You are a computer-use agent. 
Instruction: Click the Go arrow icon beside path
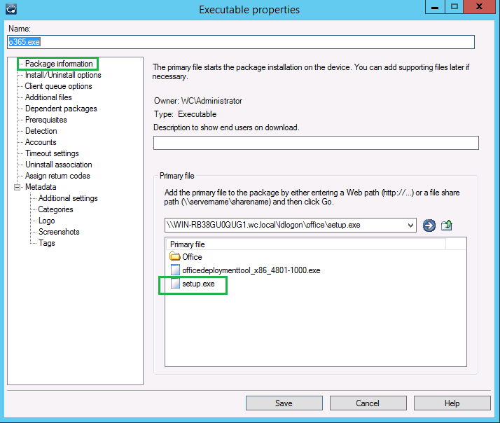pos(429,225)
